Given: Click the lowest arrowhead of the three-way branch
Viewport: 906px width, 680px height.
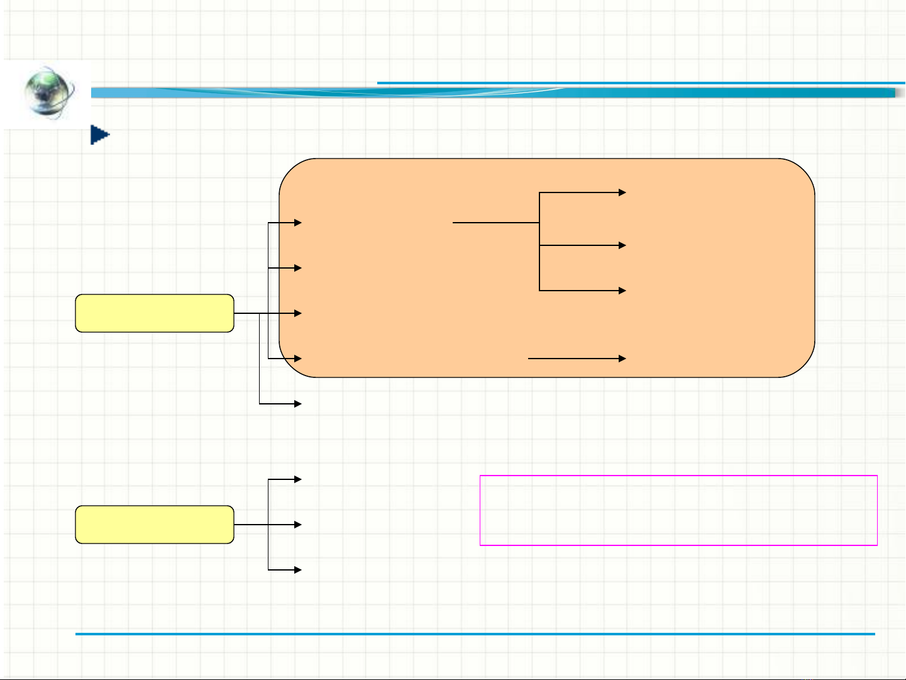Looking at the screenshot, I should (622, 291).
